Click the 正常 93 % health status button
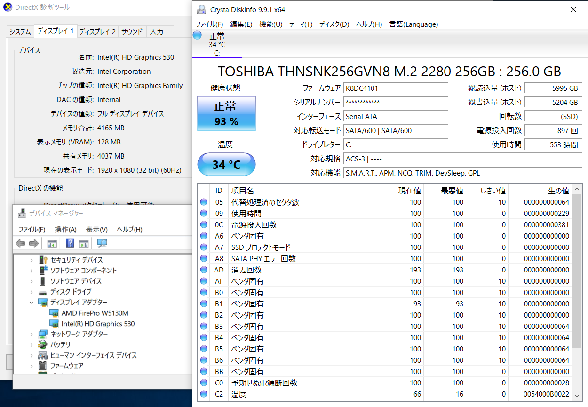The image size is (588, 407). click(x=226, y=113)
